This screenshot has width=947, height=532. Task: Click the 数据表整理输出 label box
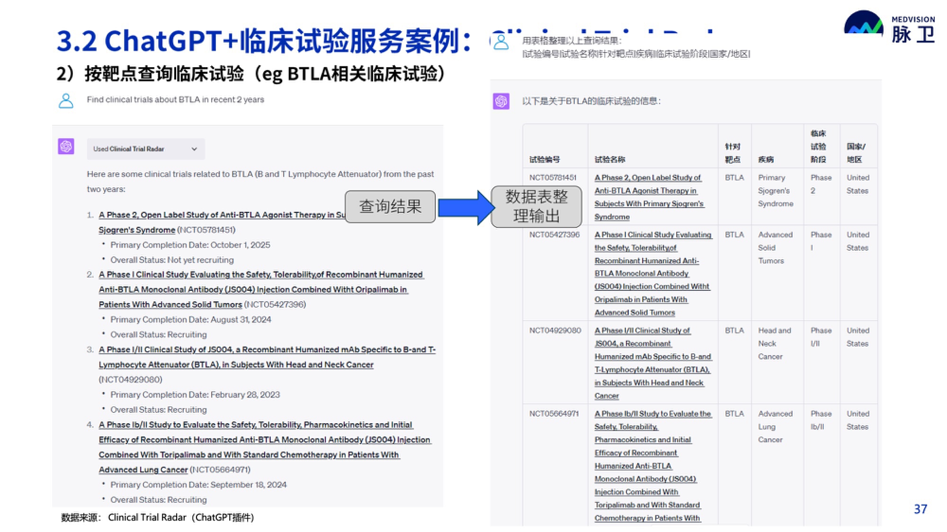[x=536, y=207]
